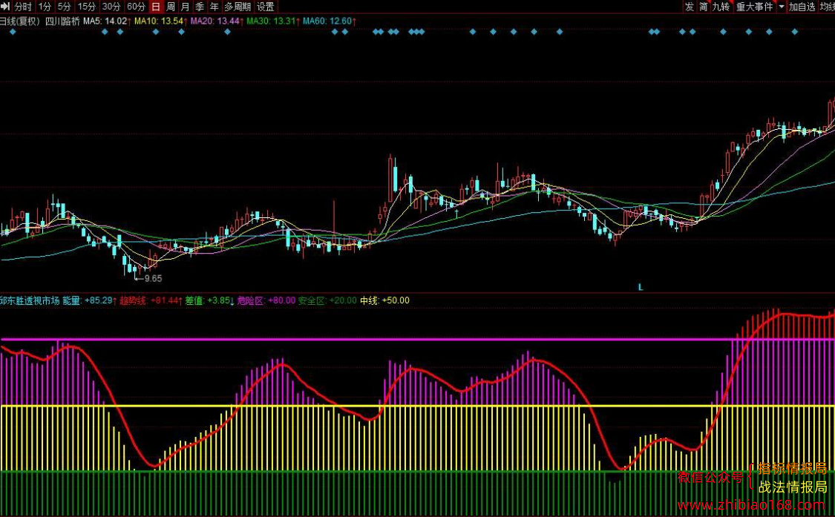This screenshot has height=517, width=835.
Task: Click the 四川路桥 stock name
Action: click(62, 22)
